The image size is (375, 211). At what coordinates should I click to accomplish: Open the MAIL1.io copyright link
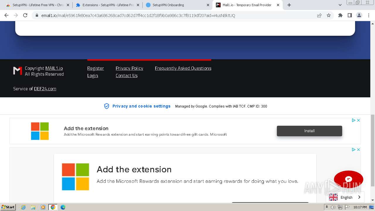[54, 68]
